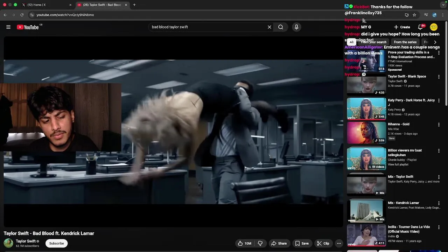The height and width of the screenshot is (252, 448).
Task: Open Taylor Swift channel avatar
Action: pyautogui.click(x=8, y=243)
